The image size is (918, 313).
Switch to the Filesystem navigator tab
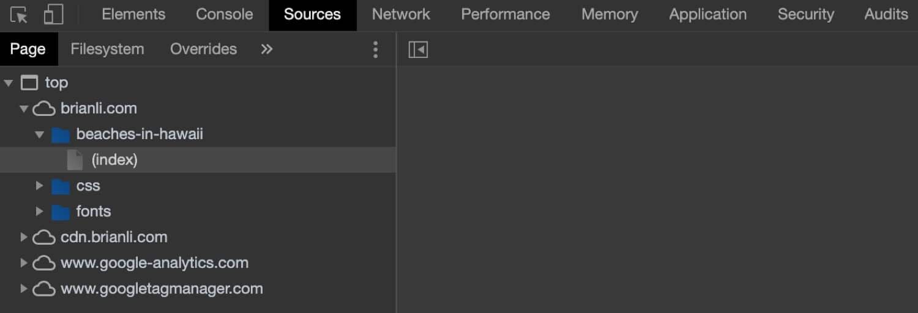107,49
